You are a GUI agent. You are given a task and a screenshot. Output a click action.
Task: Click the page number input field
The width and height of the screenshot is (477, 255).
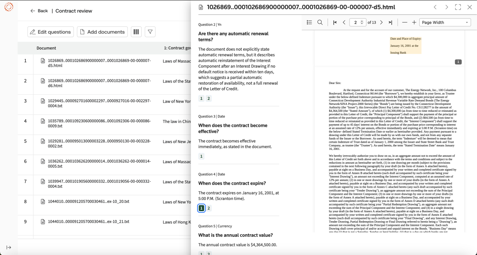(356, 22)
